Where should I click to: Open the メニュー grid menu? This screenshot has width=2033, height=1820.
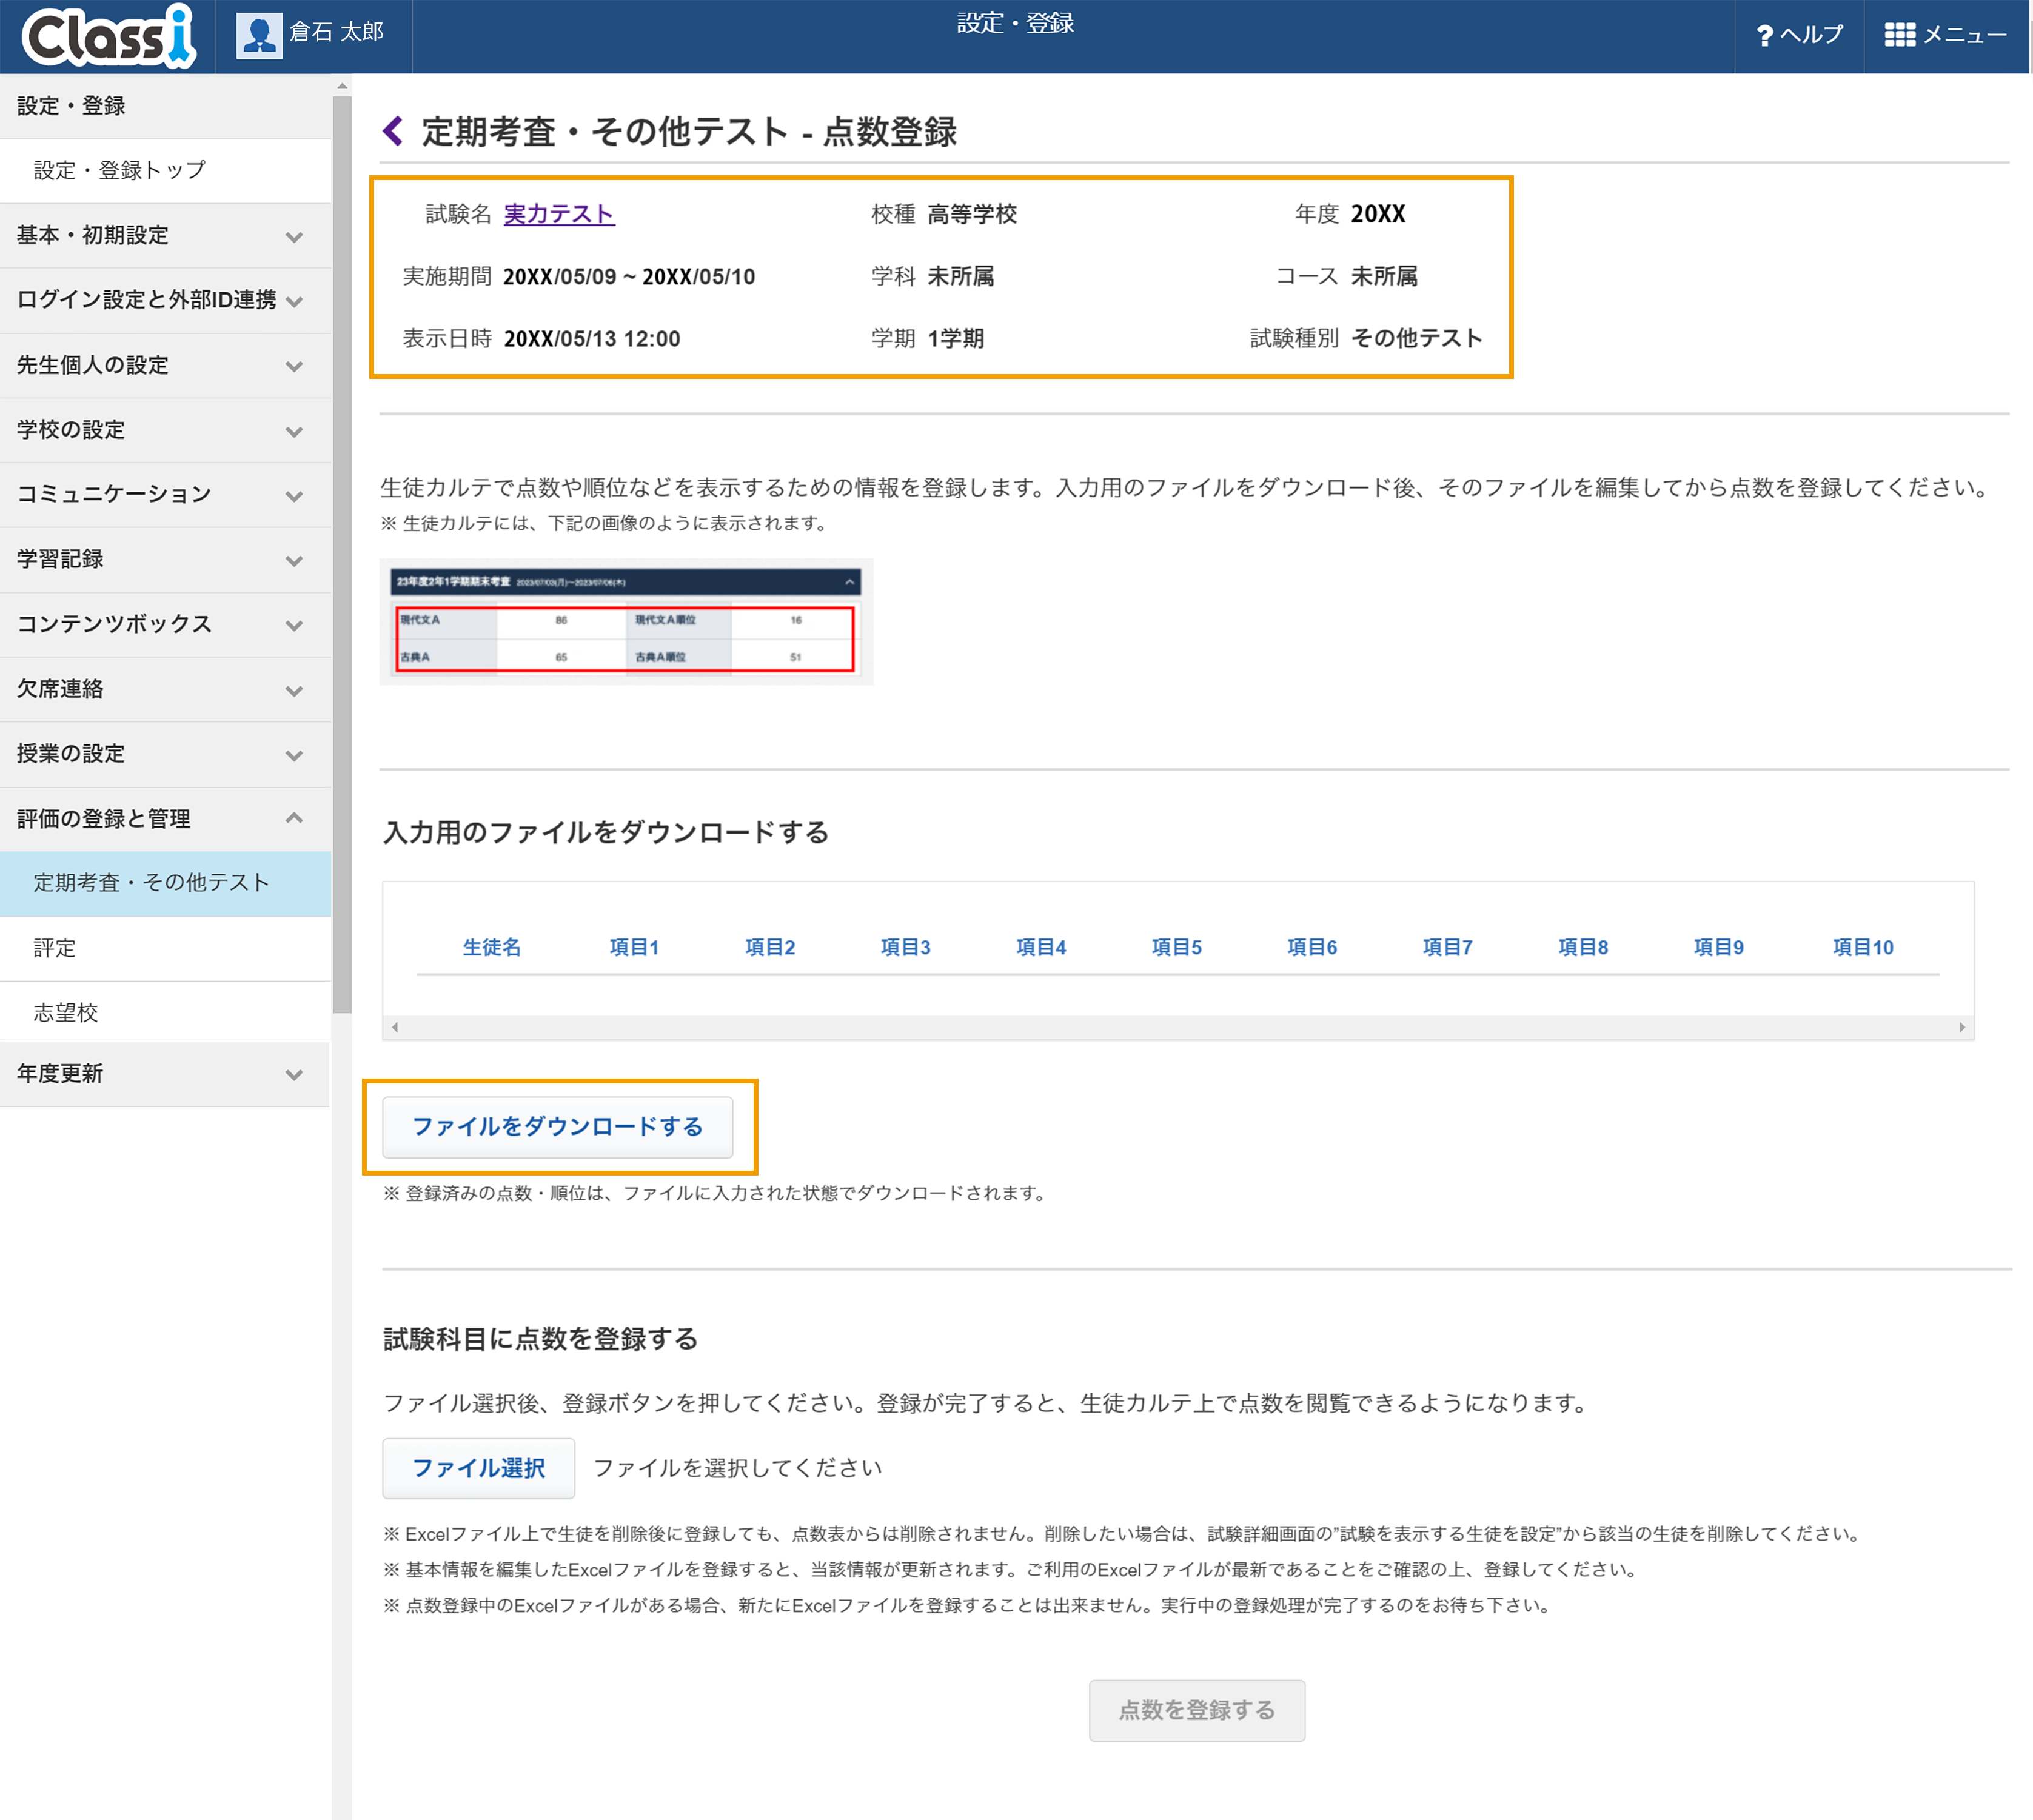pos(1945,36)
